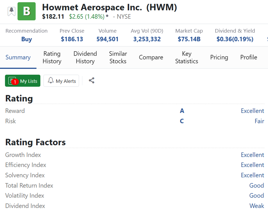
Task: Click the Buy recommendation value
Action: coord(27,39)
